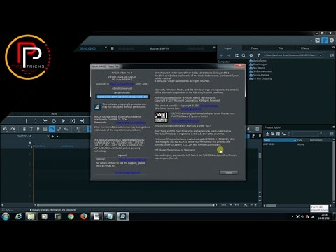
Task: Click the import arrow icon in Project folder
Action: [x=267, y=134]
